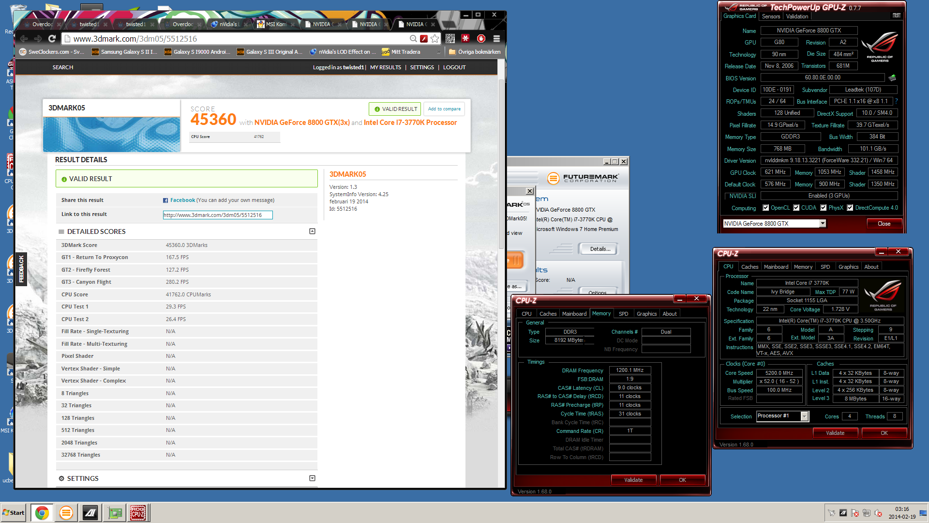Click the Facebook share link
Screen dimensions: 929x523
click(182, 200)
